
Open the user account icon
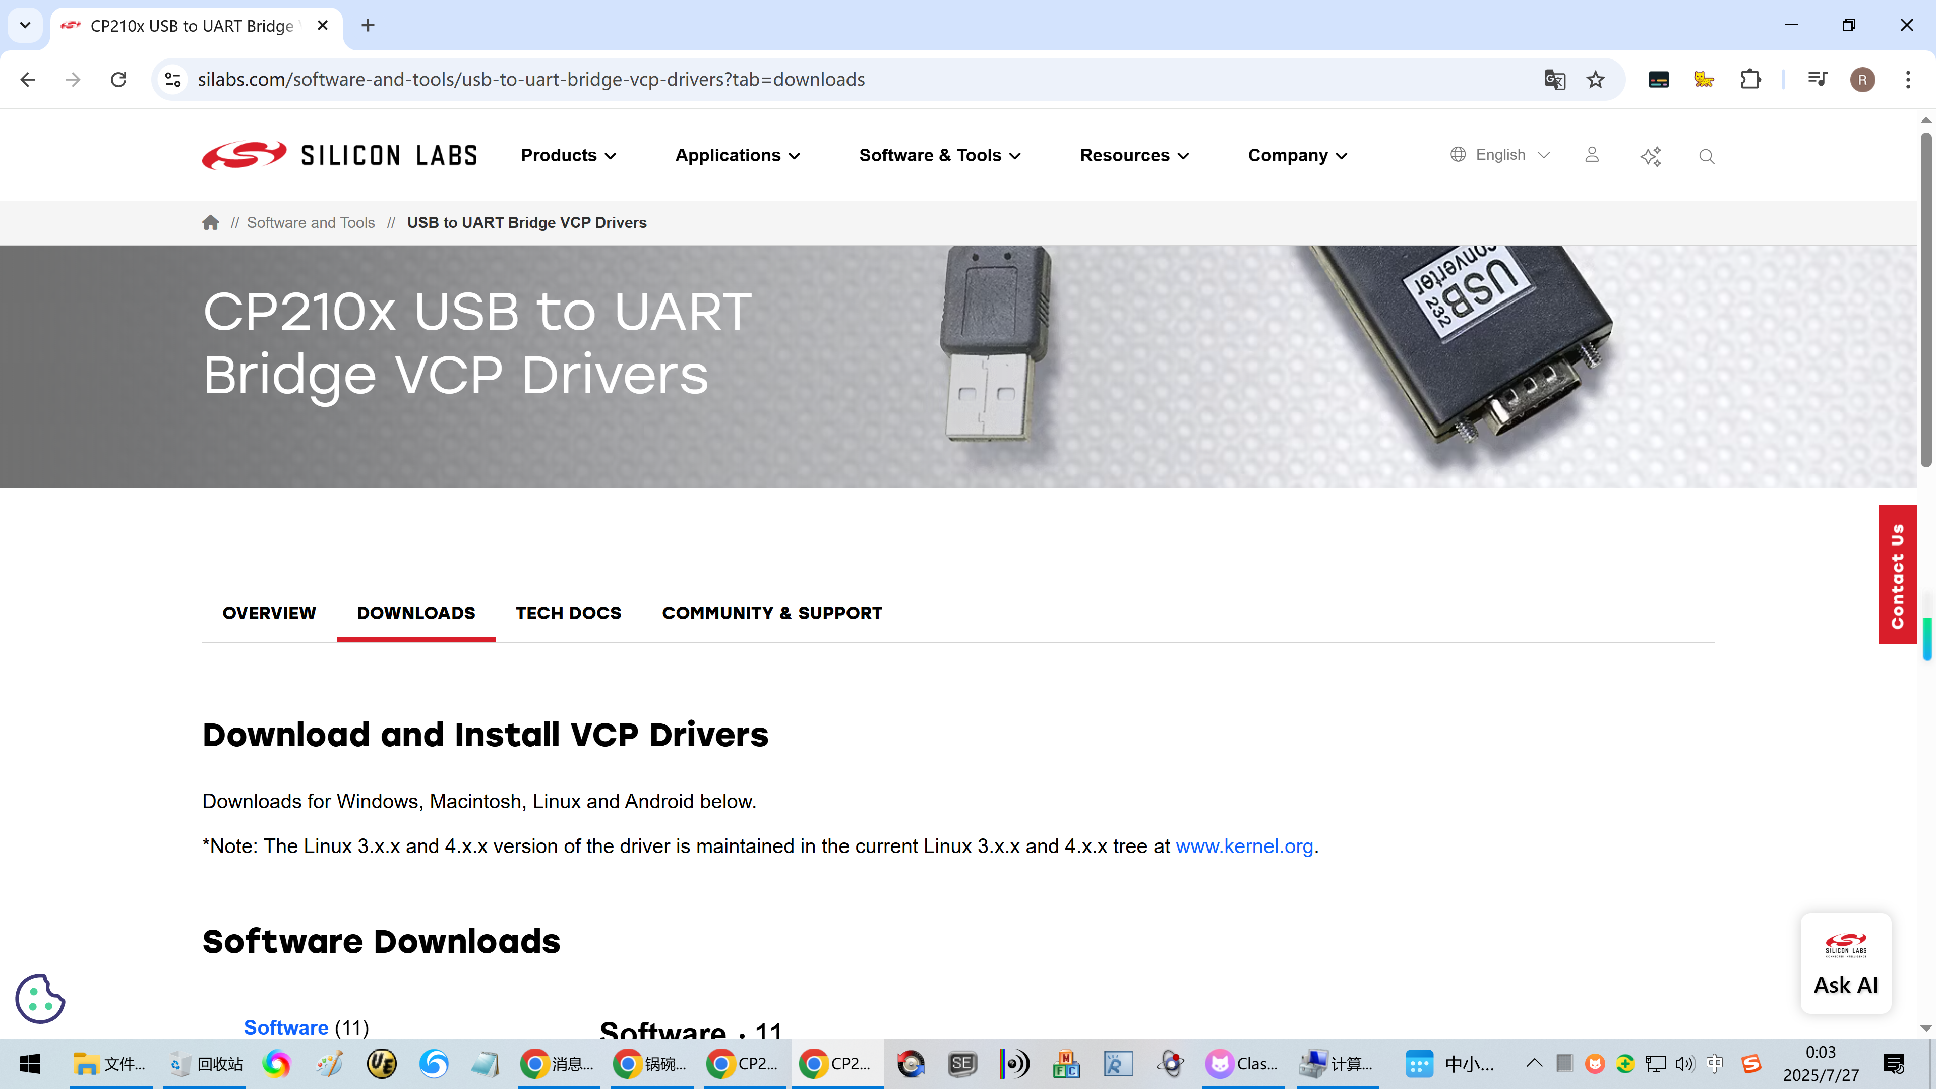click(1592, 155)
